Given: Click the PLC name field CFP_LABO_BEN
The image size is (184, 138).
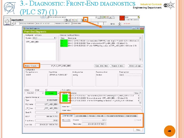Looking at the screenshot, I should [x=47, y=104].
